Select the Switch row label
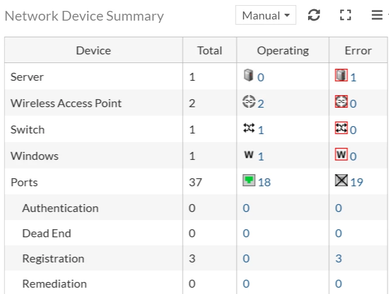 coord(28,130)
